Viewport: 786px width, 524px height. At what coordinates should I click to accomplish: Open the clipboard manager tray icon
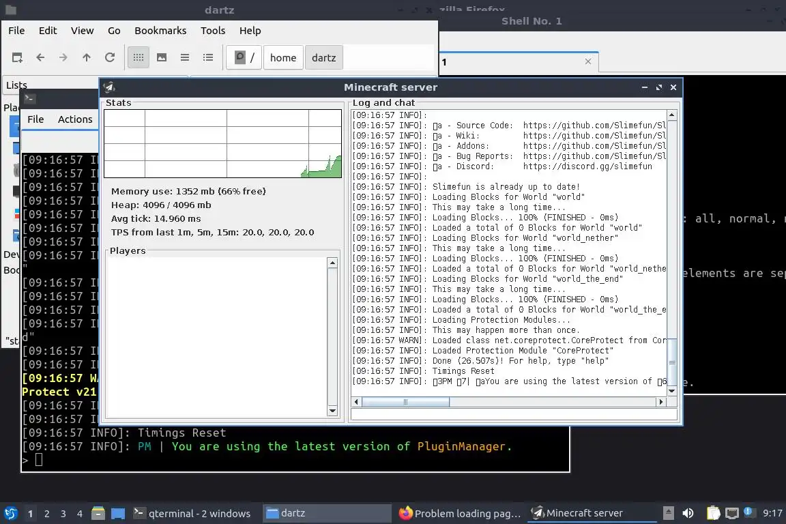[x=713, y=513]
